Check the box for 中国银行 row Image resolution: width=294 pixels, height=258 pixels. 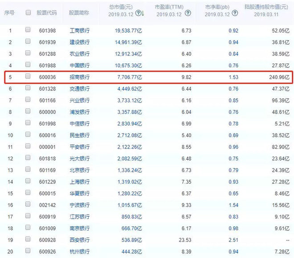pos(28,65)
